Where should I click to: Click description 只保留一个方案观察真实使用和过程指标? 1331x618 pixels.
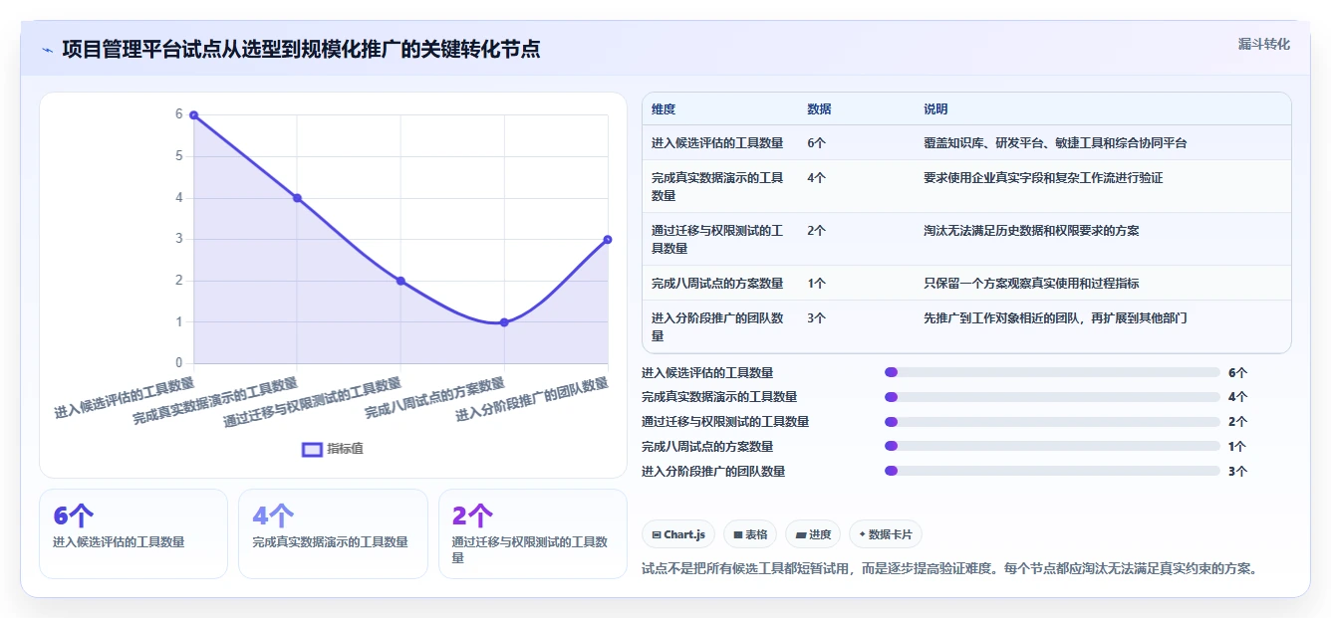1031,284
